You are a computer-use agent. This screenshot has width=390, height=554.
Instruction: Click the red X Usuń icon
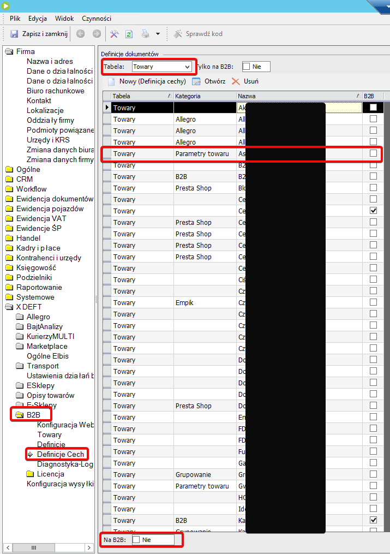coord(236,81)
